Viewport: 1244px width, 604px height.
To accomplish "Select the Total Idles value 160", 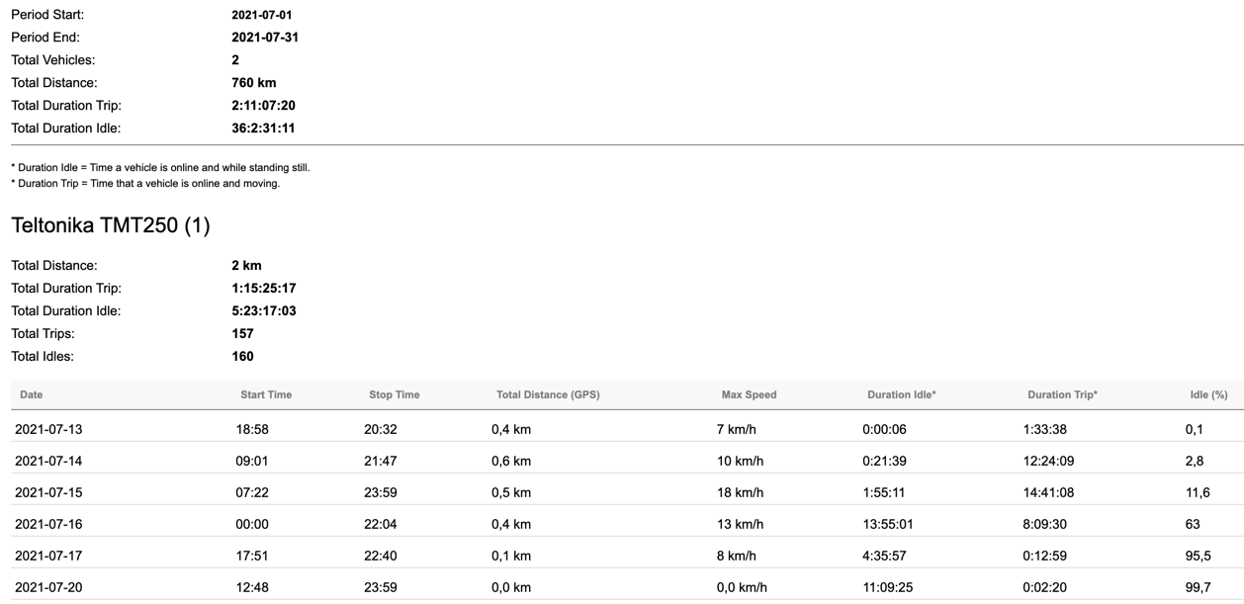I will [x=242, y=356].
